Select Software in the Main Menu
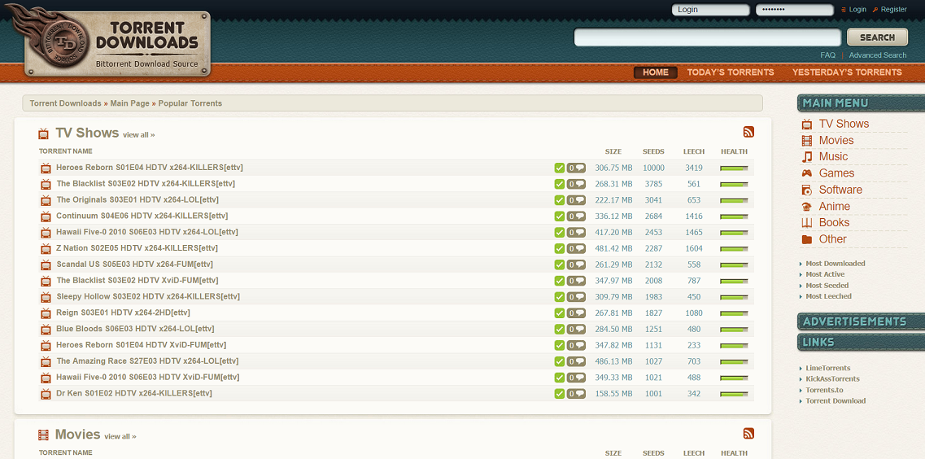Image resolution: width=925 pixels, height=459 pixels. [x=840, y=190]
